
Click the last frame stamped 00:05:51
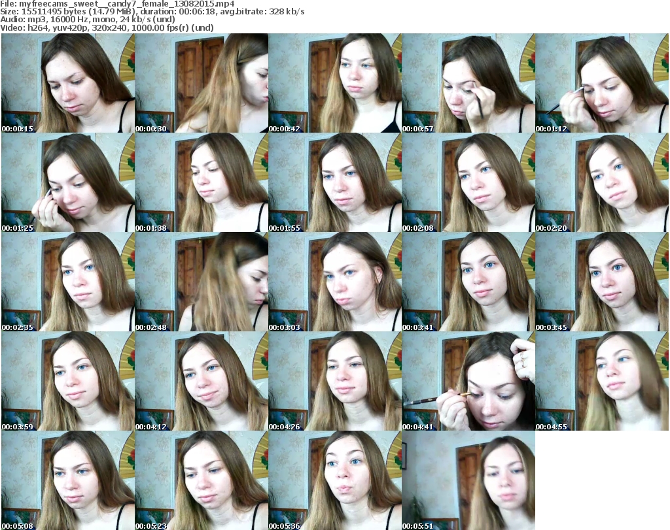pyautogui.click(x=468, y=480)
